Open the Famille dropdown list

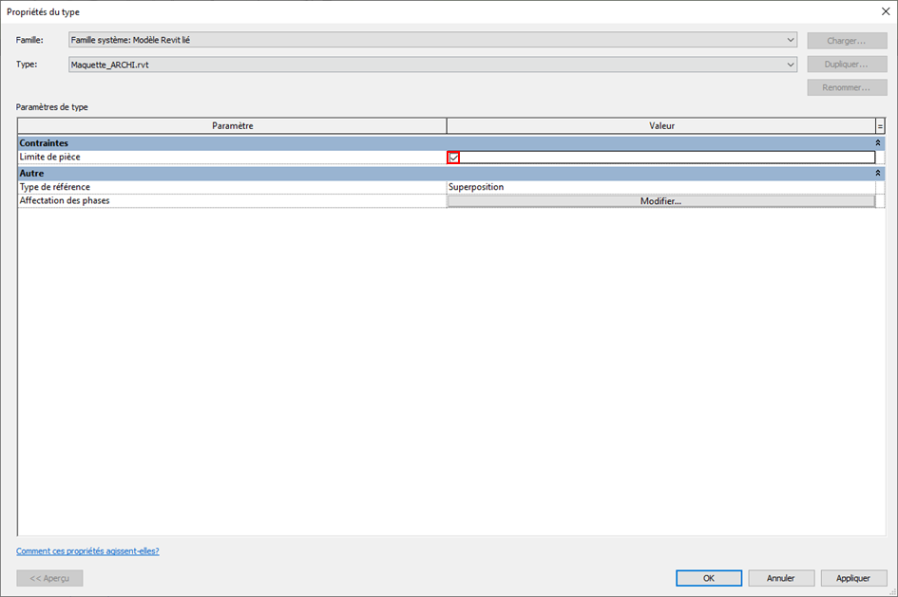791,40
